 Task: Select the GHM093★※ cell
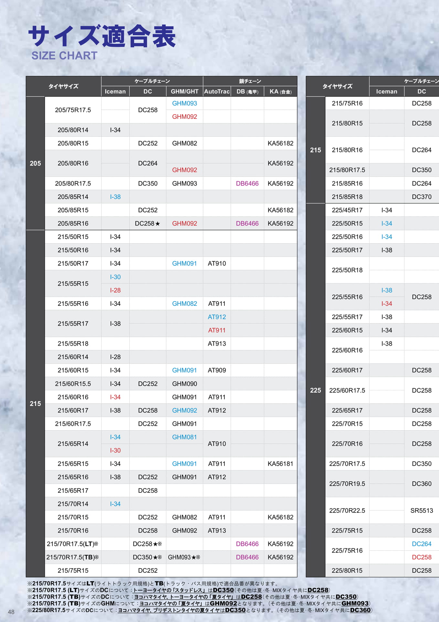[184, 557]
